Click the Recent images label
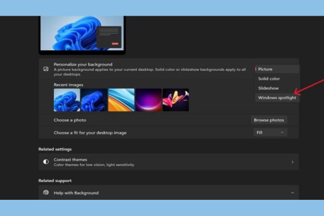 click(69, 85)
